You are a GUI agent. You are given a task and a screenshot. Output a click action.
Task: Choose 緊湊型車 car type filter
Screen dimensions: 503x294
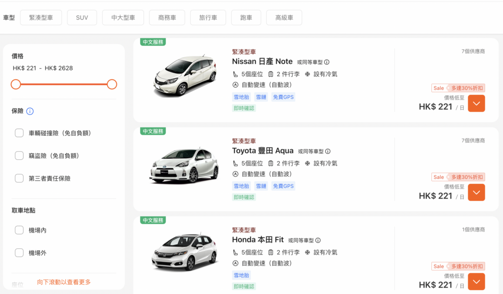tap(41, 18)
